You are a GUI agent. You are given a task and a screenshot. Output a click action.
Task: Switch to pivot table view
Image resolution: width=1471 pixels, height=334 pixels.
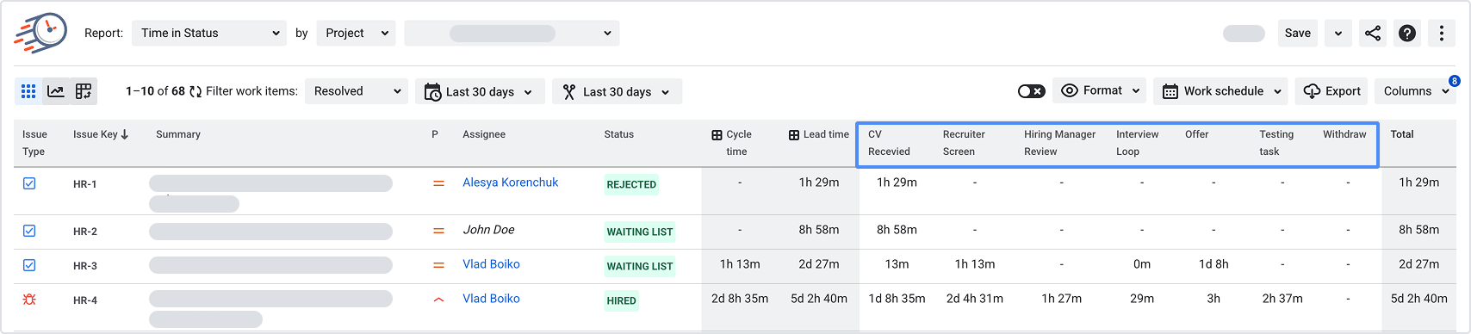point(84,91)
